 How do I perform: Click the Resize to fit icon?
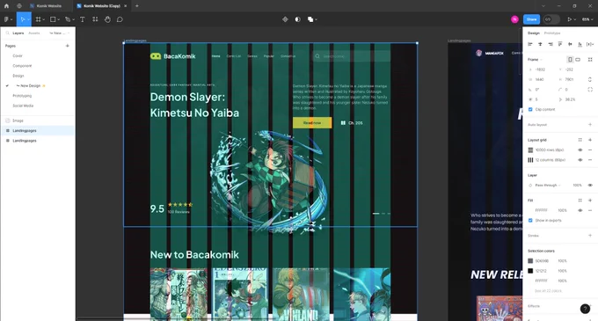click(590, 60)
